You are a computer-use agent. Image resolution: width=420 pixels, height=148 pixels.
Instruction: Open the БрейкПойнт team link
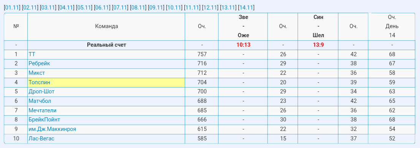tap(44, 120)
